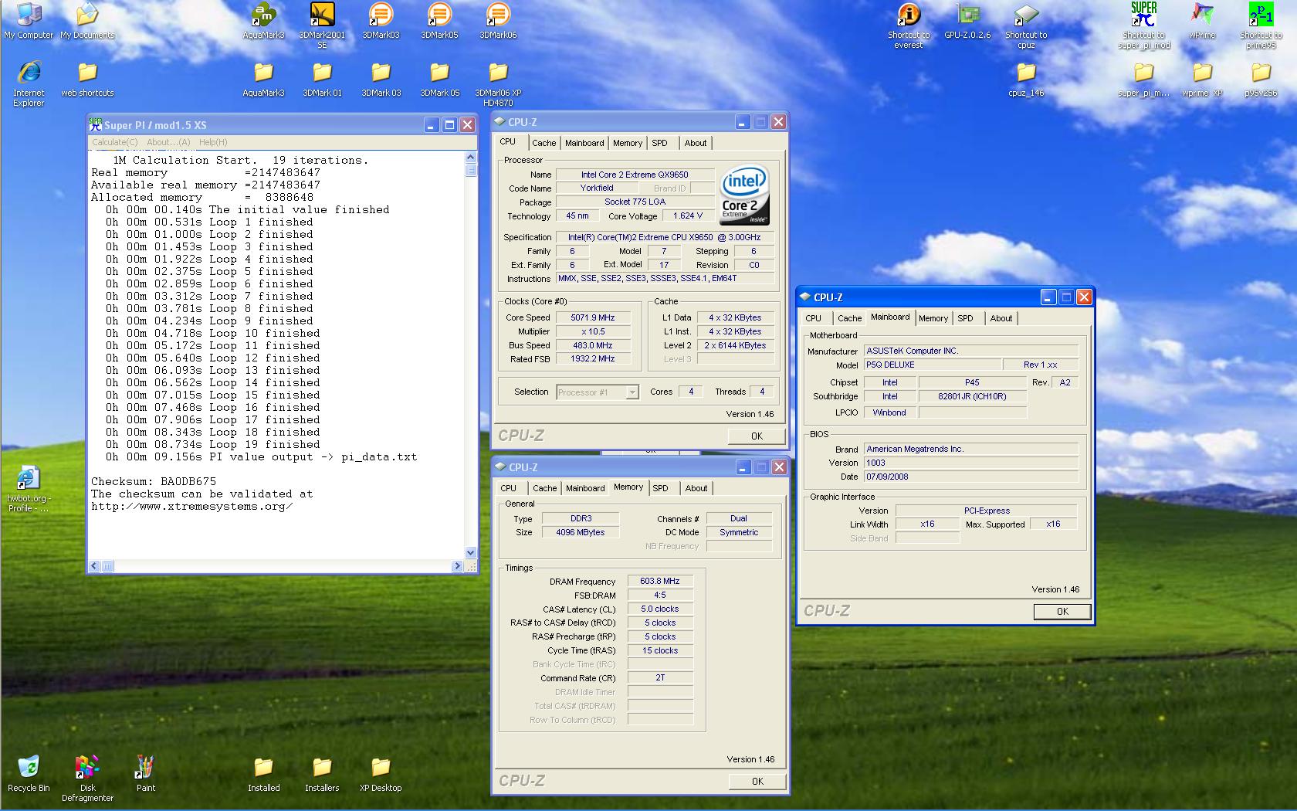This screenshot has width=1297, height=811.
Task: Open the hwbot.org Profile shortcut
Action: [29, 489]
